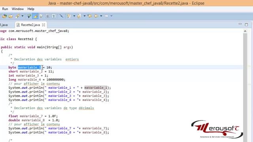Click the Last Edit Location icon
Screen dimensions: 253x142
(x=90, y=16)
